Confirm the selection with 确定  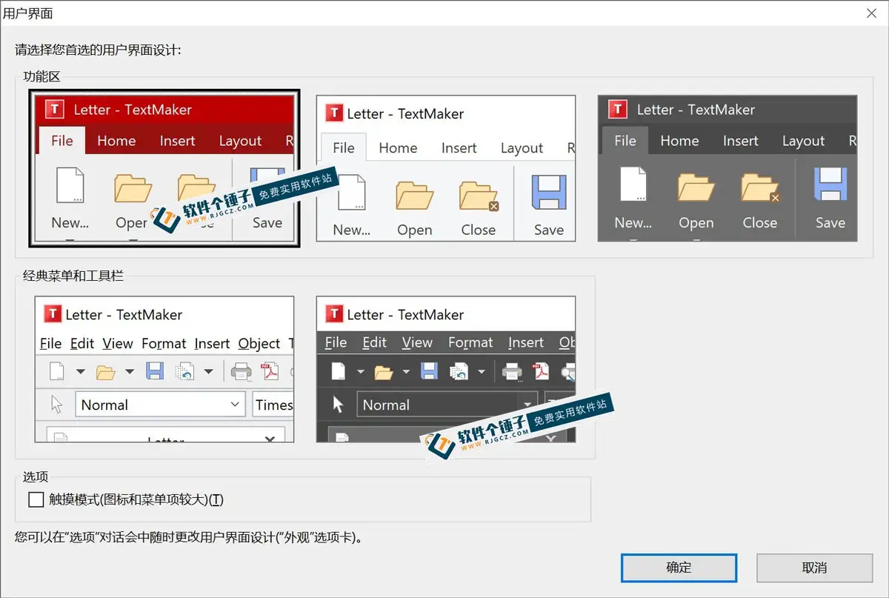coord(679,568)
